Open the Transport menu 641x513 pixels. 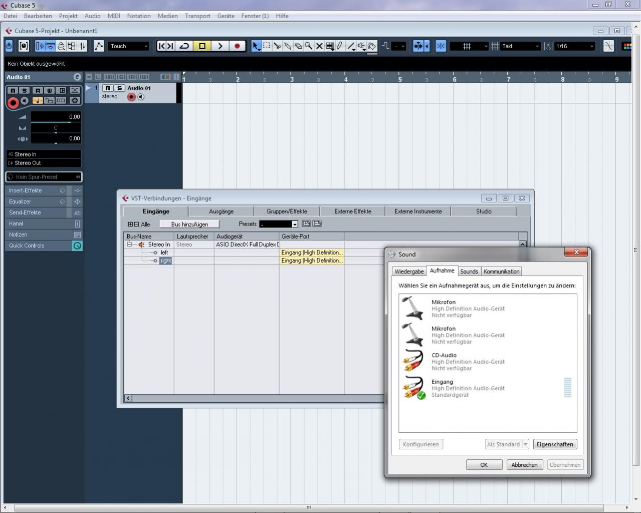coord(197,16)
